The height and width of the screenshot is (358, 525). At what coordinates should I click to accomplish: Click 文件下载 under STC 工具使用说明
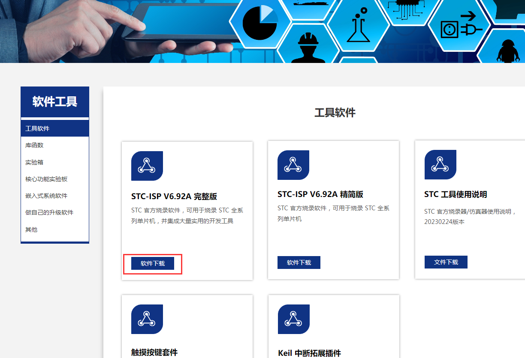(446, 262)
